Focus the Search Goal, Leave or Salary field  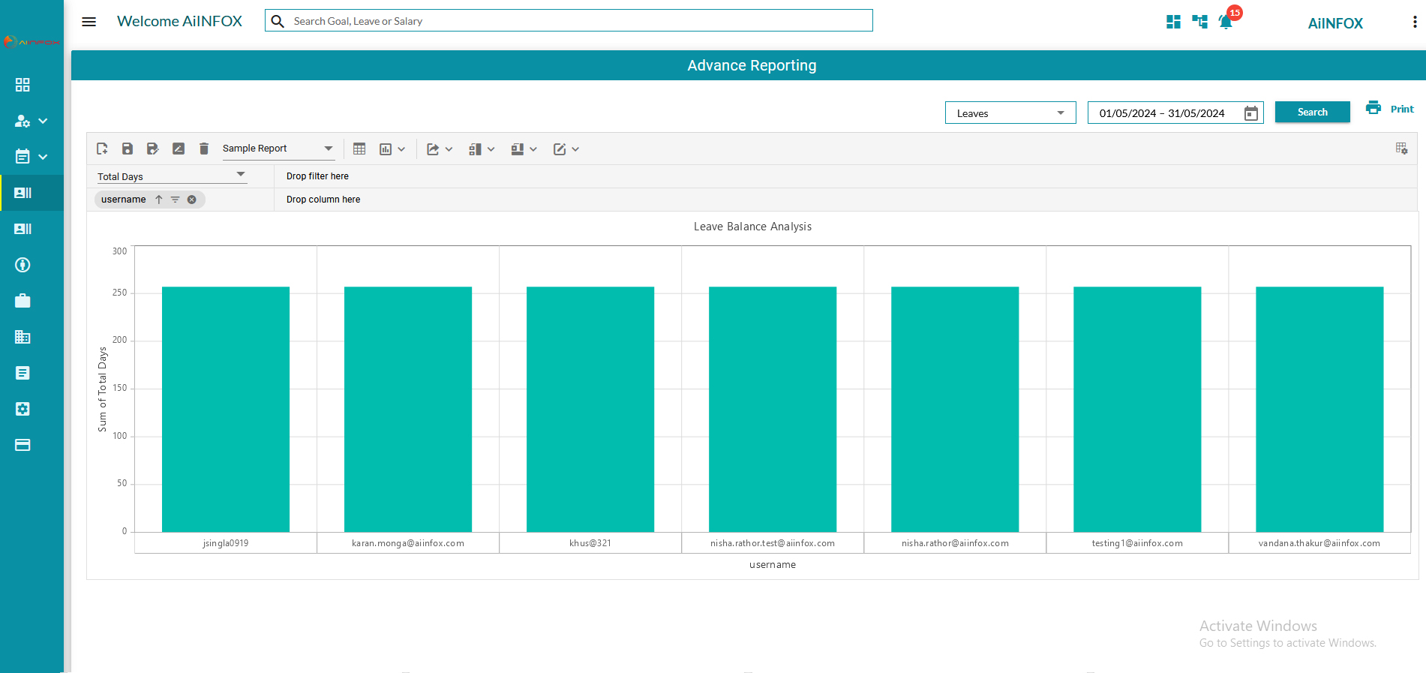(x=569, y=20)
